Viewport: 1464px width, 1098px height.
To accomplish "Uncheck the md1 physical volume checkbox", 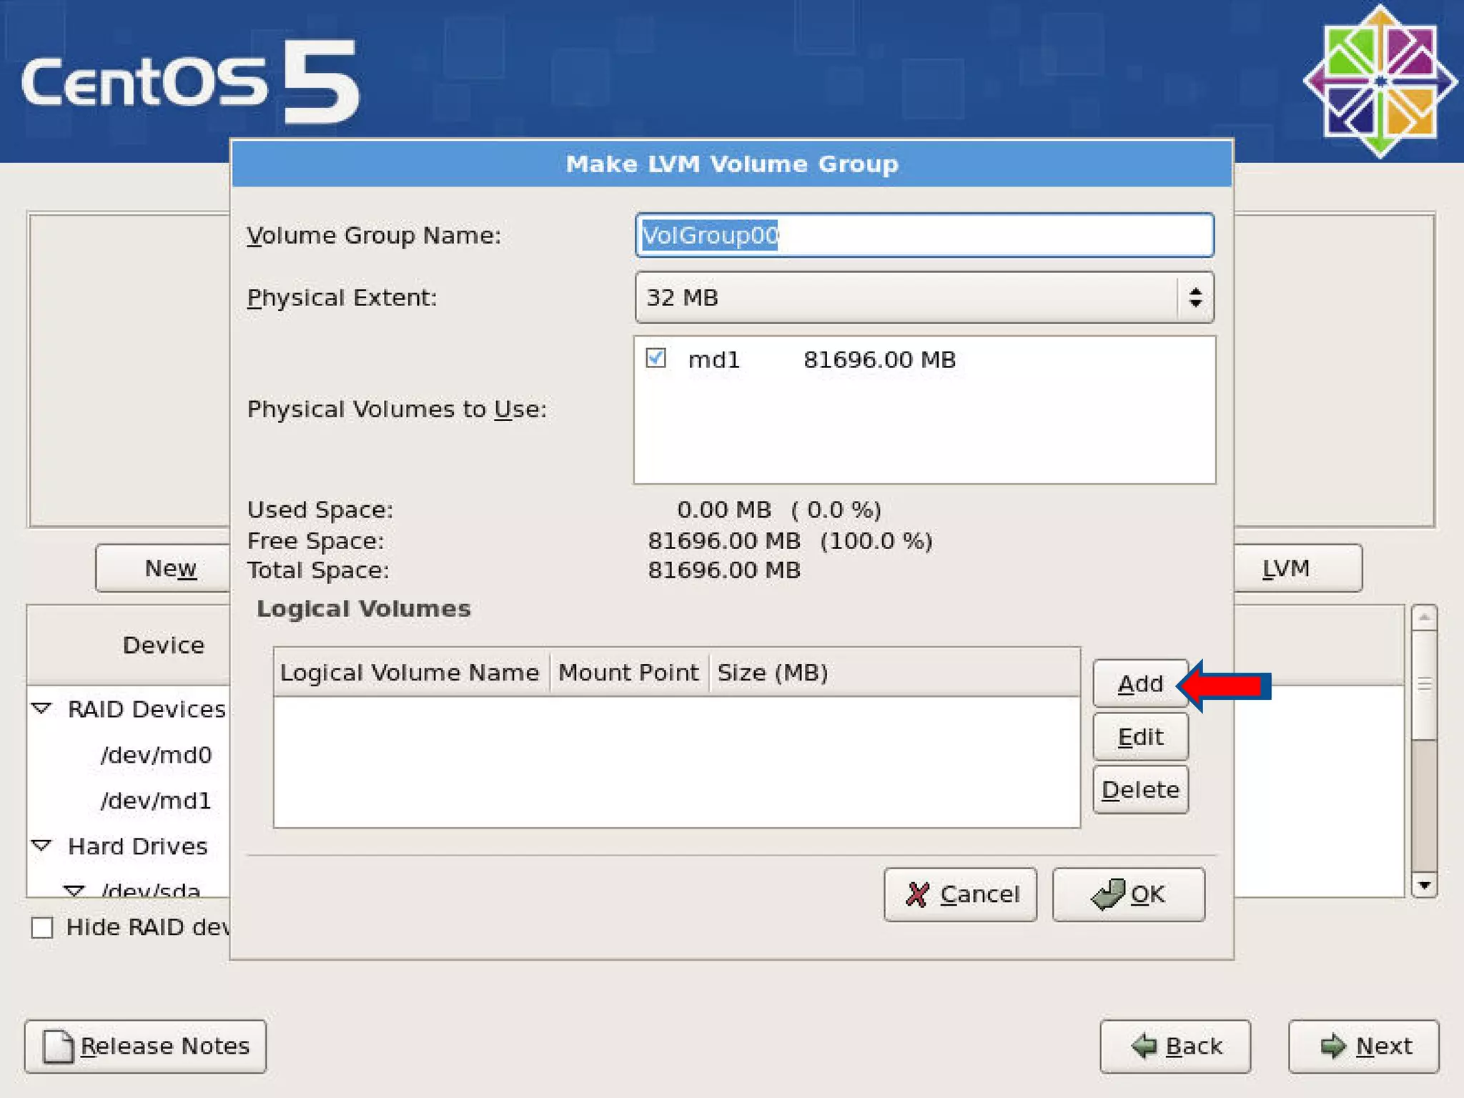I will click(656, 357).
